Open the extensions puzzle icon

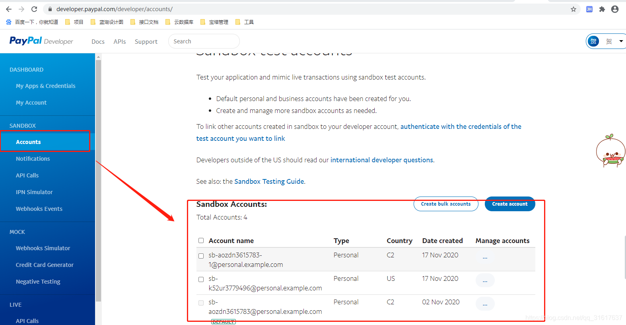[602, 9]
